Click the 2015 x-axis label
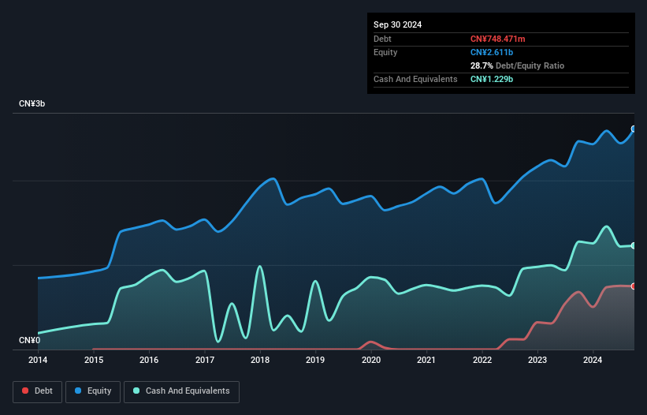This screenshot has width=647, height=415. 94,360
